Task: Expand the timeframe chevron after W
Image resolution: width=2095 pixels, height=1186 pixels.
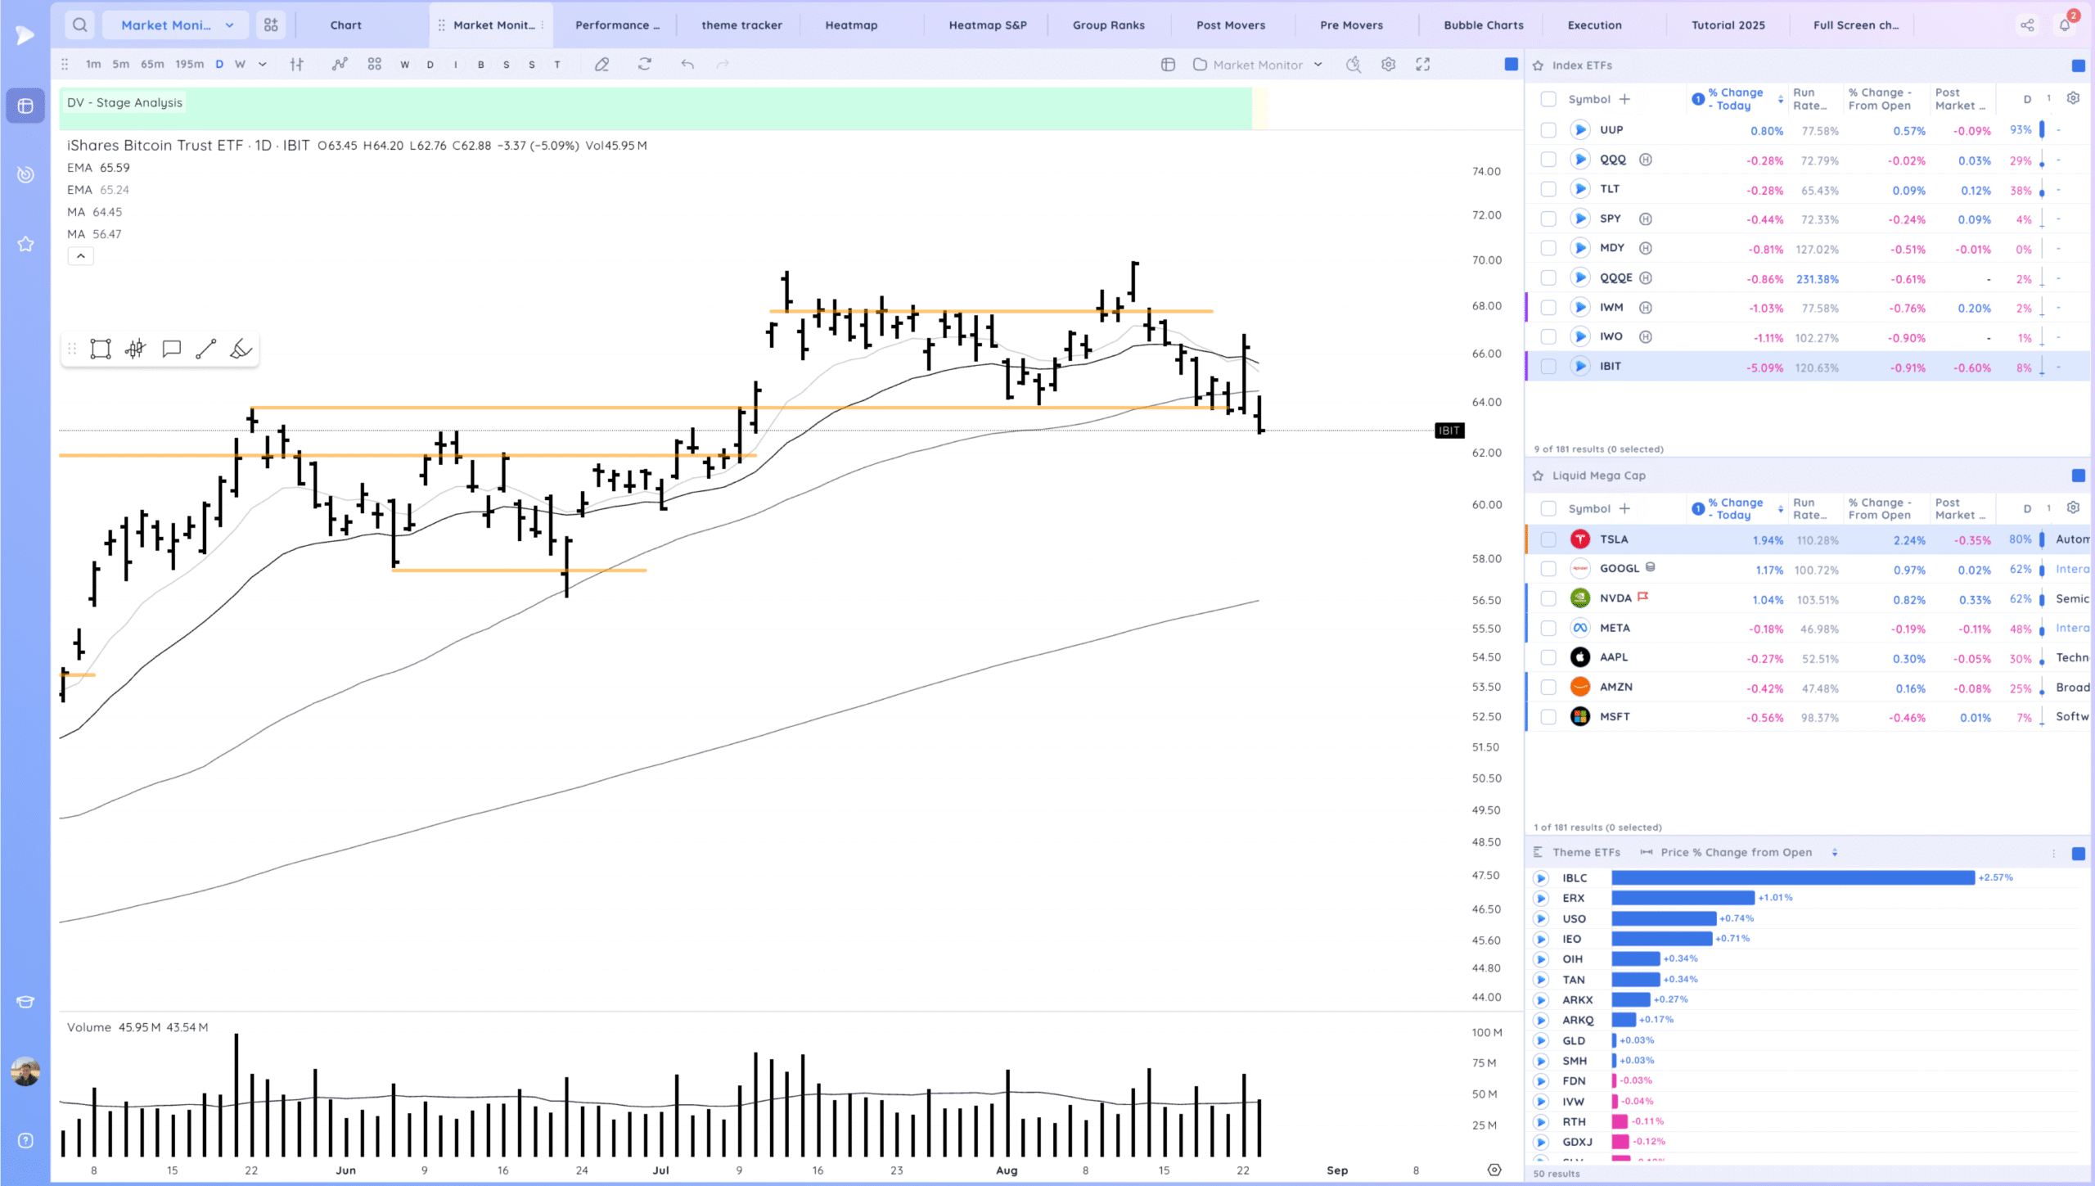Action: coord(263,65)
